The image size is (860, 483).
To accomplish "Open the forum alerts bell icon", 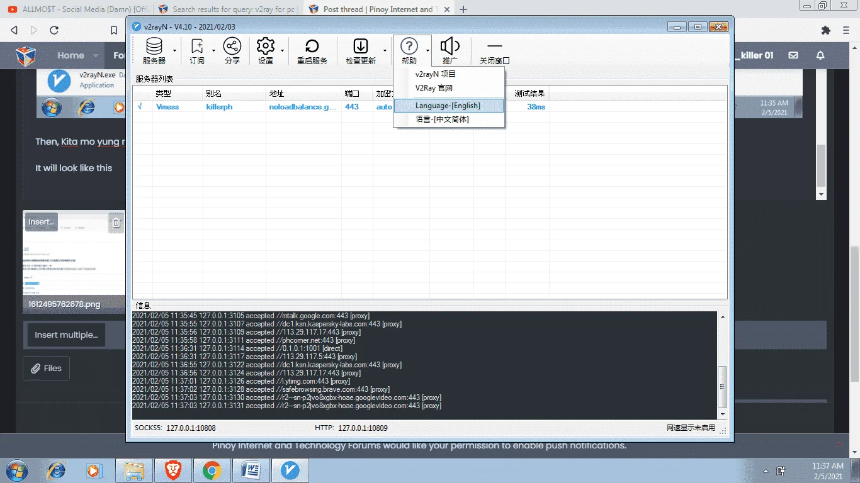I will point(820,55).
